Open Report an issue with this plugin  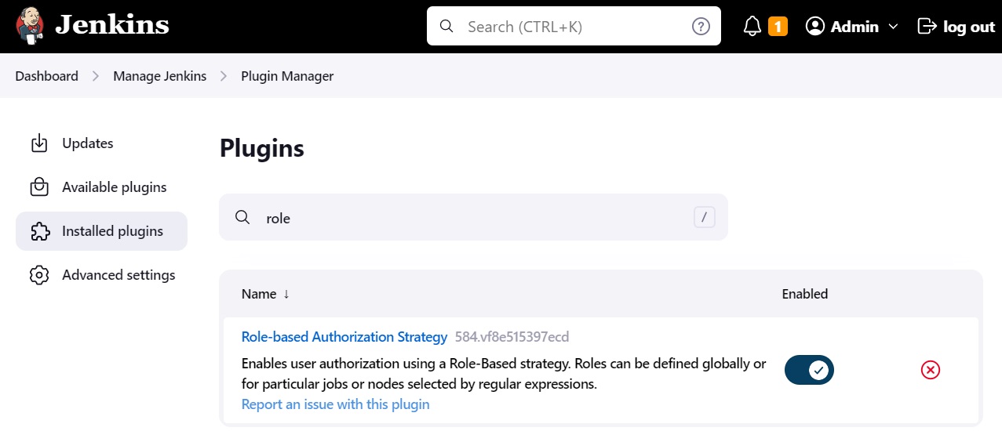336,404
